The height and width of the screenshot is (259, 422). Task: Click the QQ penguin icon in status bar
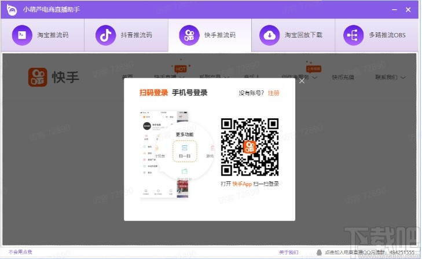coord(319,252)
